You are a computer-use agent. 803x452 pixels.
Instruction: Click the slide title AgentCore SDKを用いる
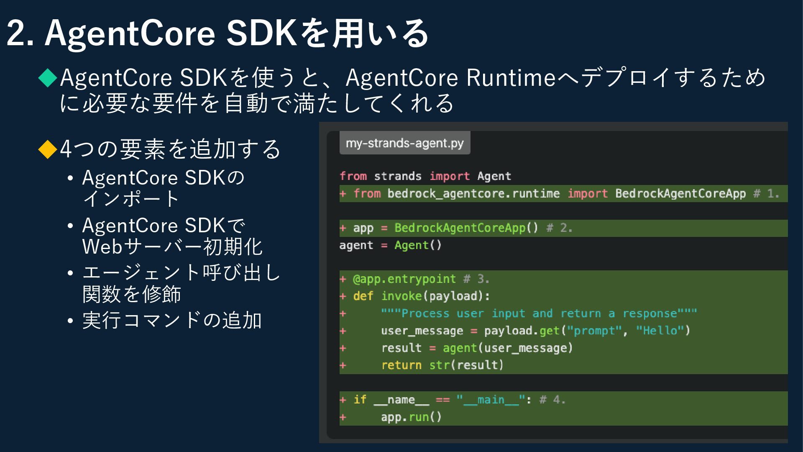coord(217,33)
